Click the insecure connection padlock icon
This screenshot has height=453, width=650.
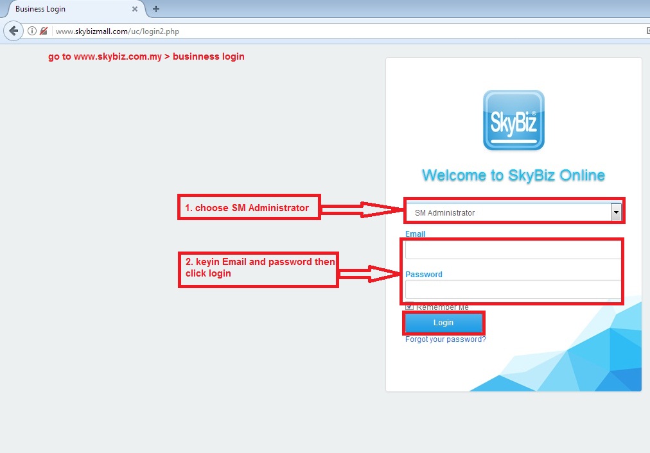(x=43, y=30)
